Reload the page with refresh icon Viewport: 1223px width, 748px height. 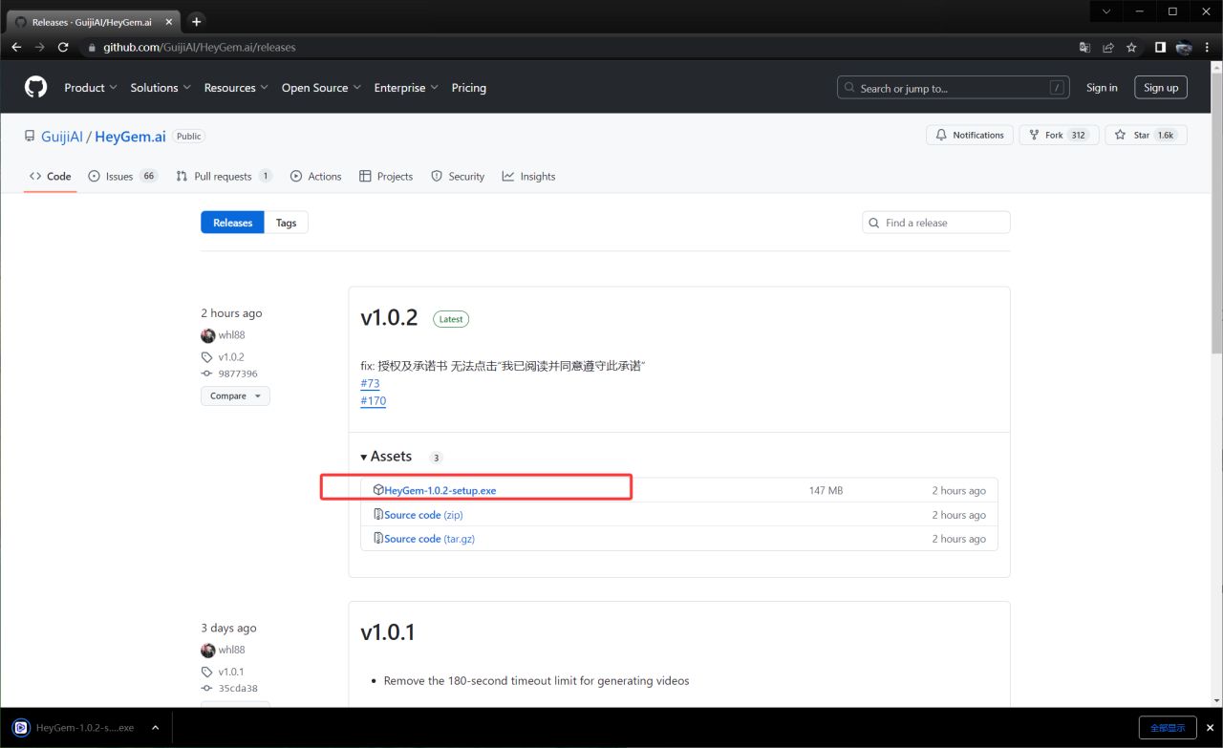[x=63, y=47]
